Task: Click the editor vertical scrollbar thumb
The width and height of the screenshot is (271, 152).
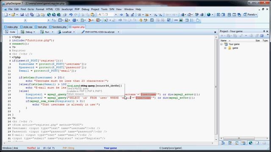Action: (x=216, y=87)
